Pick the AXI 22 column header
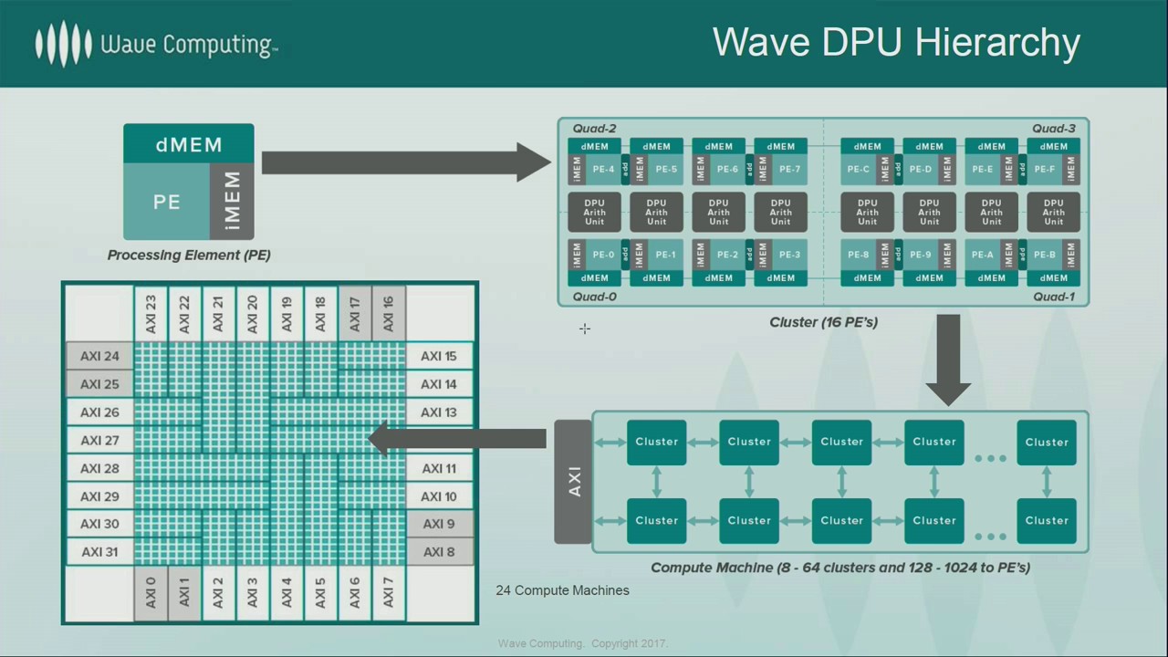The image size is (1168, 657). click(x=184, y=313)
